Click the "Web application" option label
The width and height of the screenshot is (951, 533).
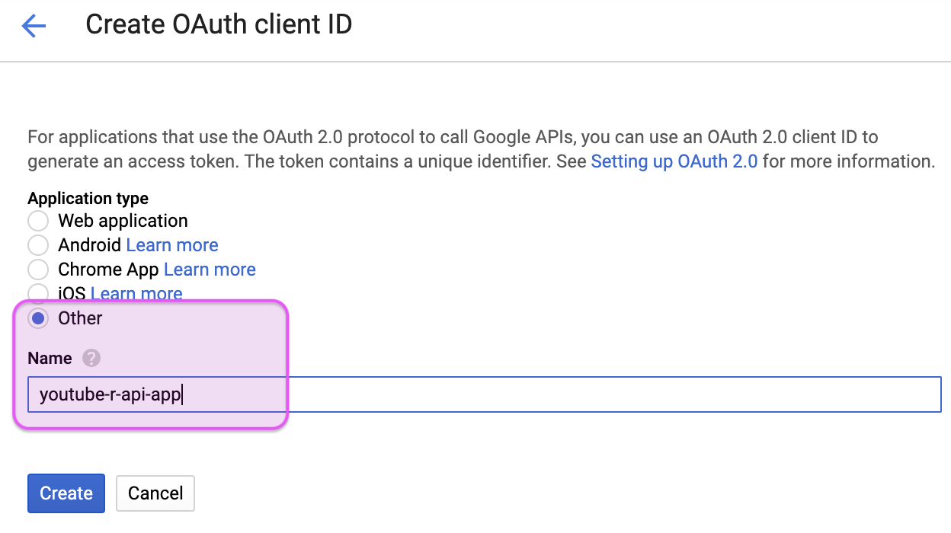123,221
